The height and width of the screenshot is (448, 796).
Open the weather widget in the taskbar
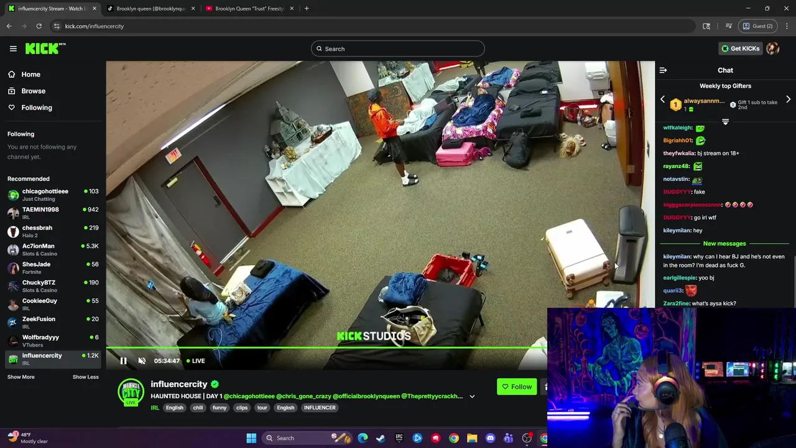pos(27,438)
